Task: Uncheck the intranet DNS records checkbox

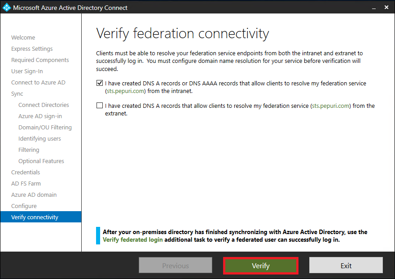Action: click(100, 83)
